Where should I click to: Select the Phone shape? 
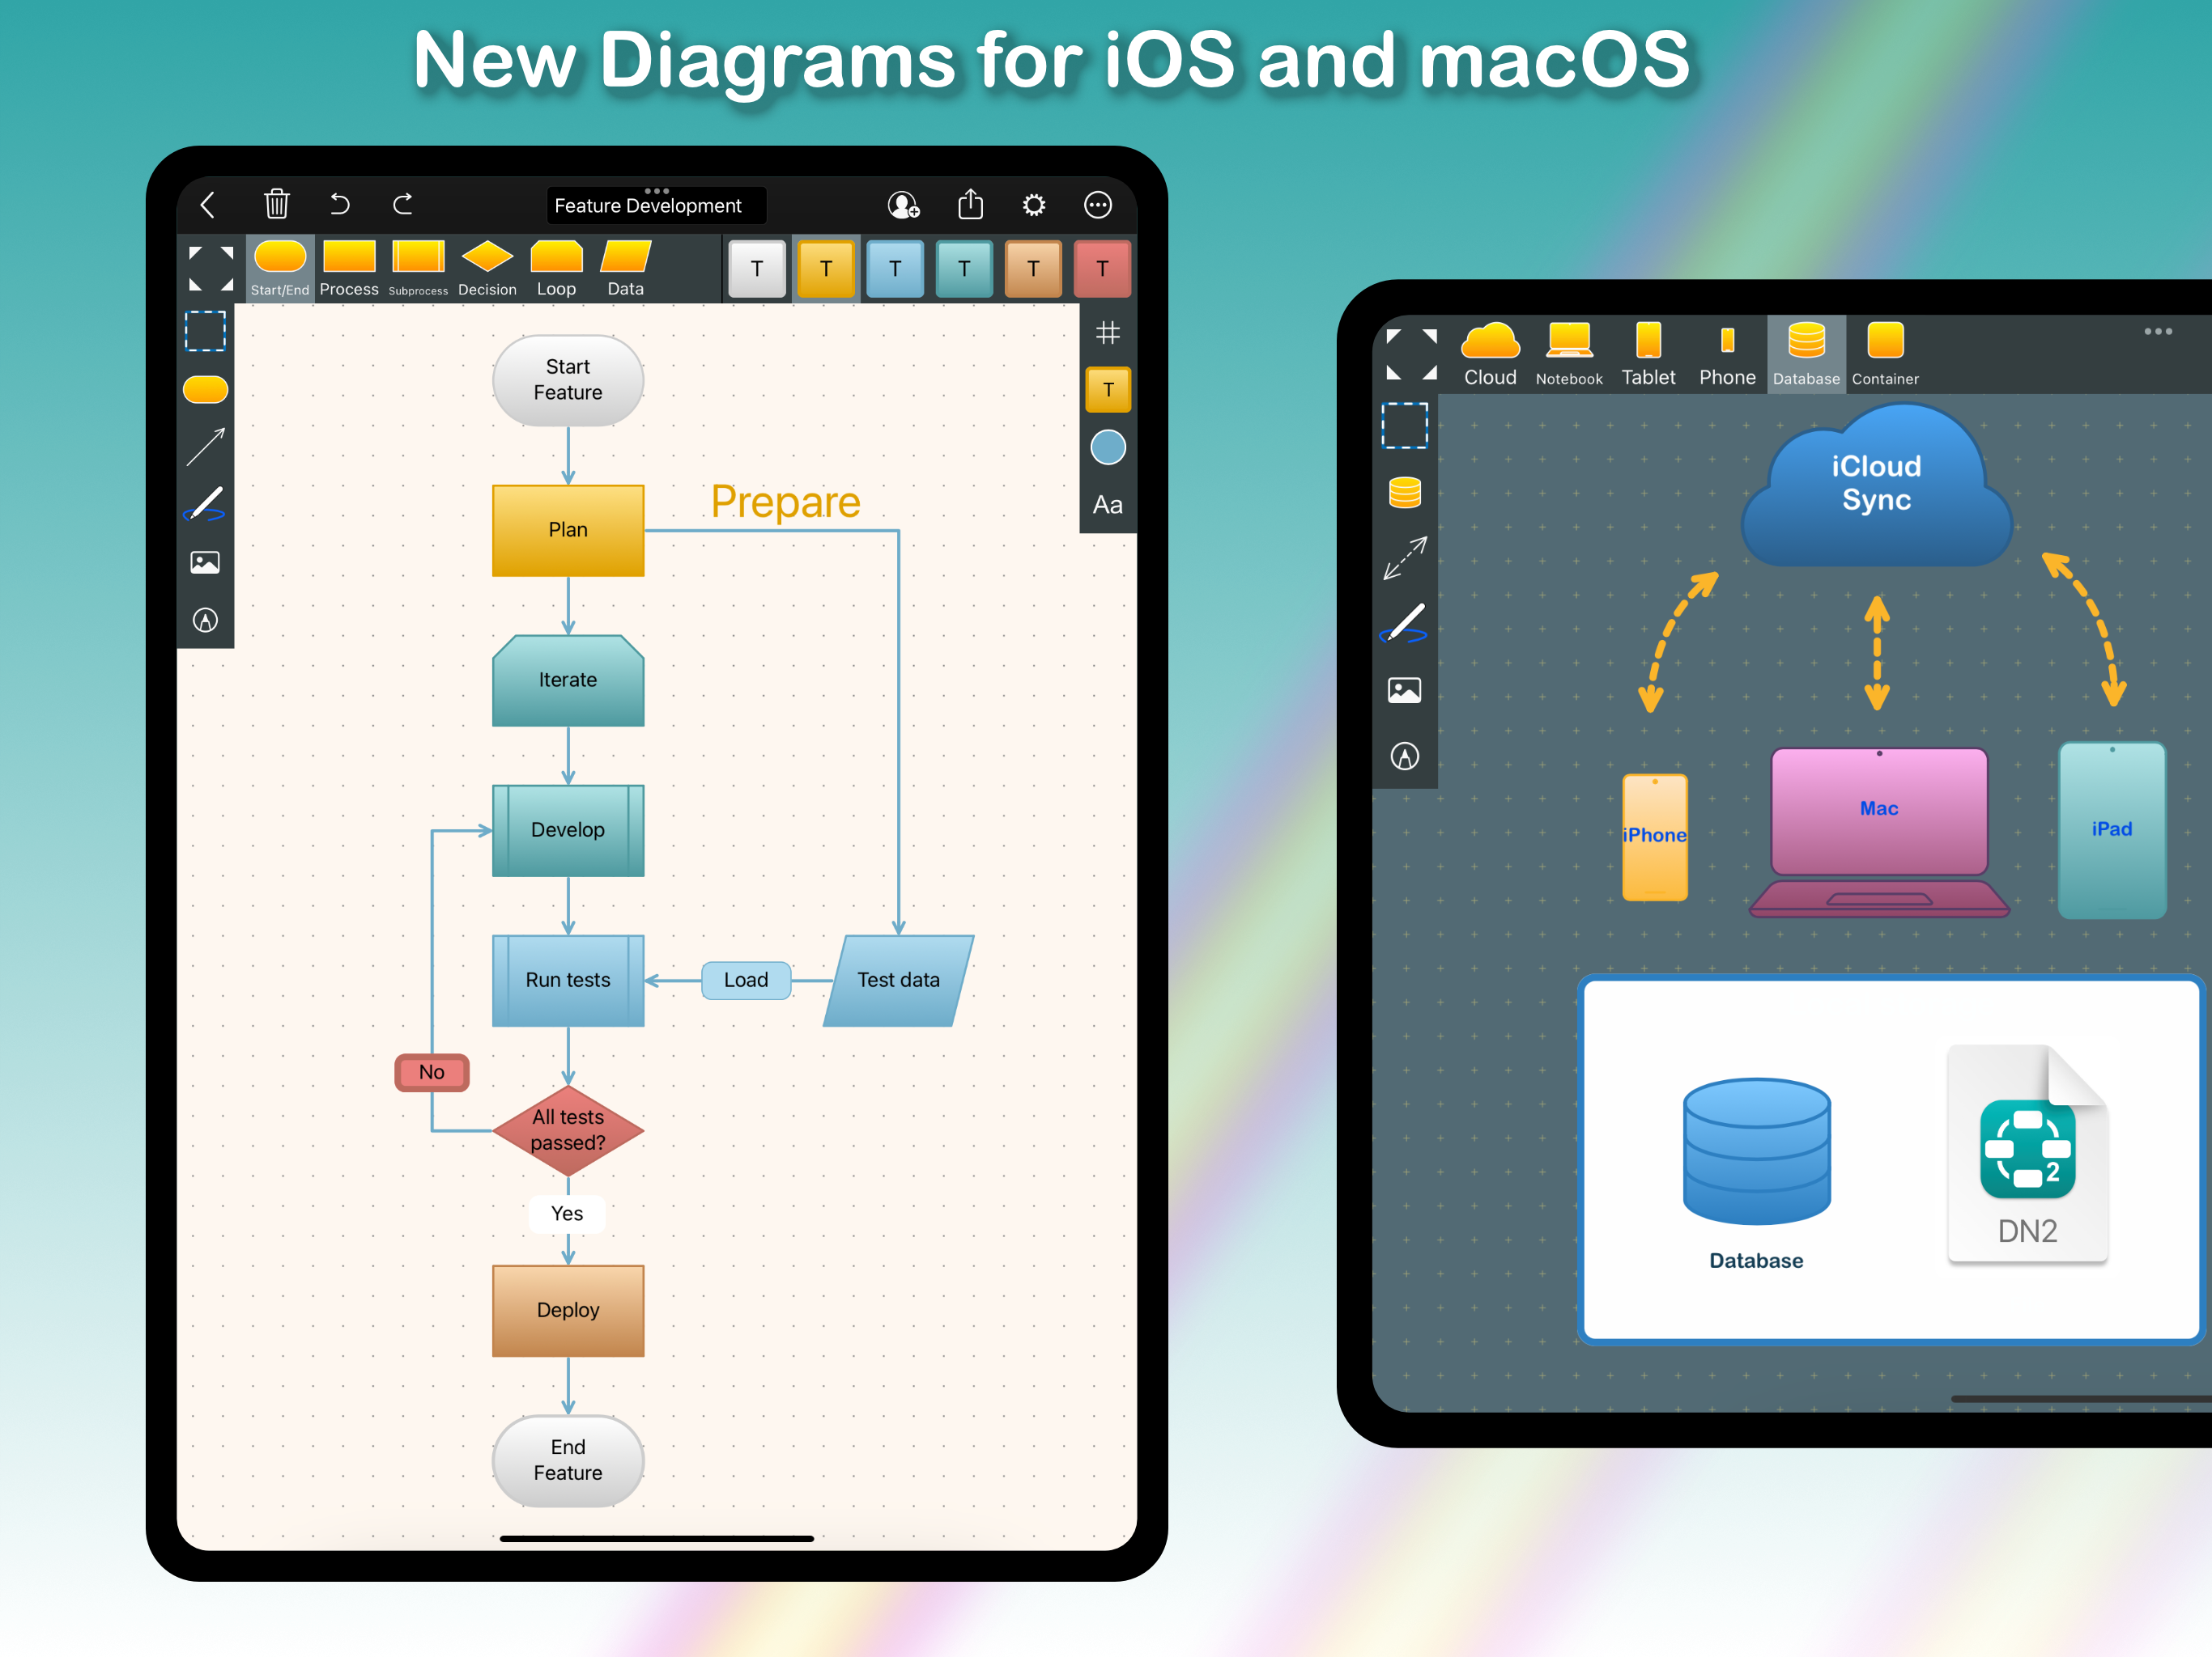pos(1727,355)
